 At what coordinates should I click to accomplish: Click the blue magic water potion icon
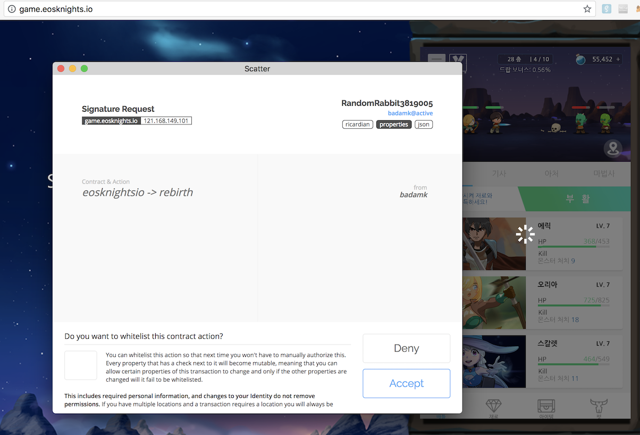(580, 60)
